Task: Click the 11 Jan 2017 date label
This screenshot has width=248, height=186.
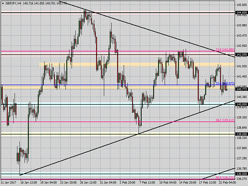Action: point(8,182)
